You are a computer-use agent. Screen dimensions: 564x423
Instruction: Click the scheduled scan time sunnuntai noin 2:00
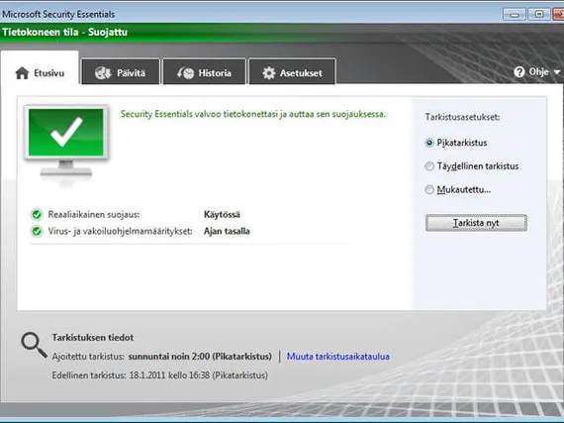tap(169, 357)
